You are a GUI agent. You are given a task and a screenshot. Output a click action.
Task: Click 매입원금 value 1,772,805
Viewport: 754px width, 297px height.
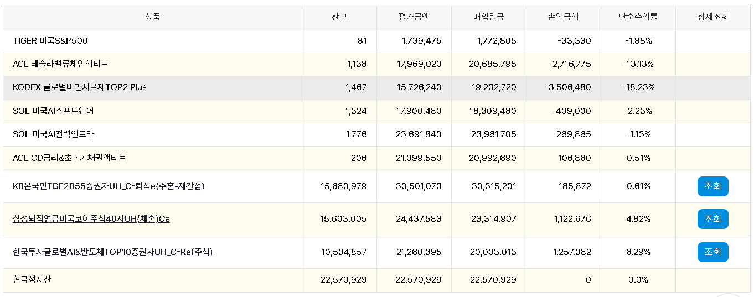(x=497, y=41)
